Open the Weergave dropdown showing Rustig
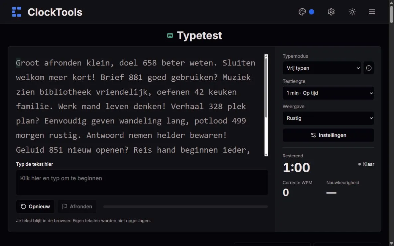This screenshot has height=246, width=394. pos(328,118)
